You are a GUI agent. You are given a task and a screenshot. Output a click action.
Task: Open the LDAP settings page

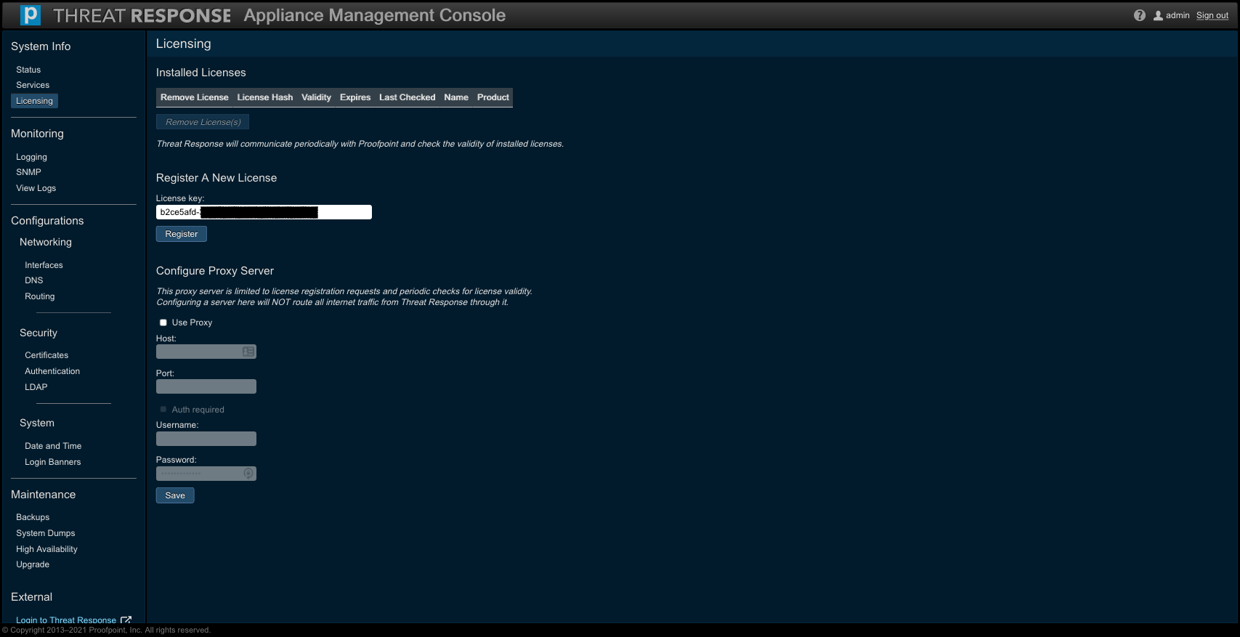(36, 387)
